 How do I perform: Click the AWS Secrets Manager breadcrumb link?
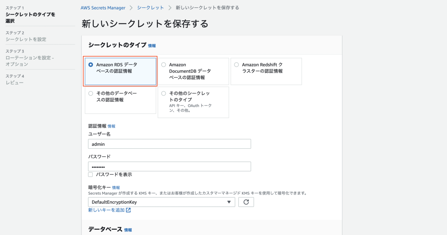click(103, 7)
